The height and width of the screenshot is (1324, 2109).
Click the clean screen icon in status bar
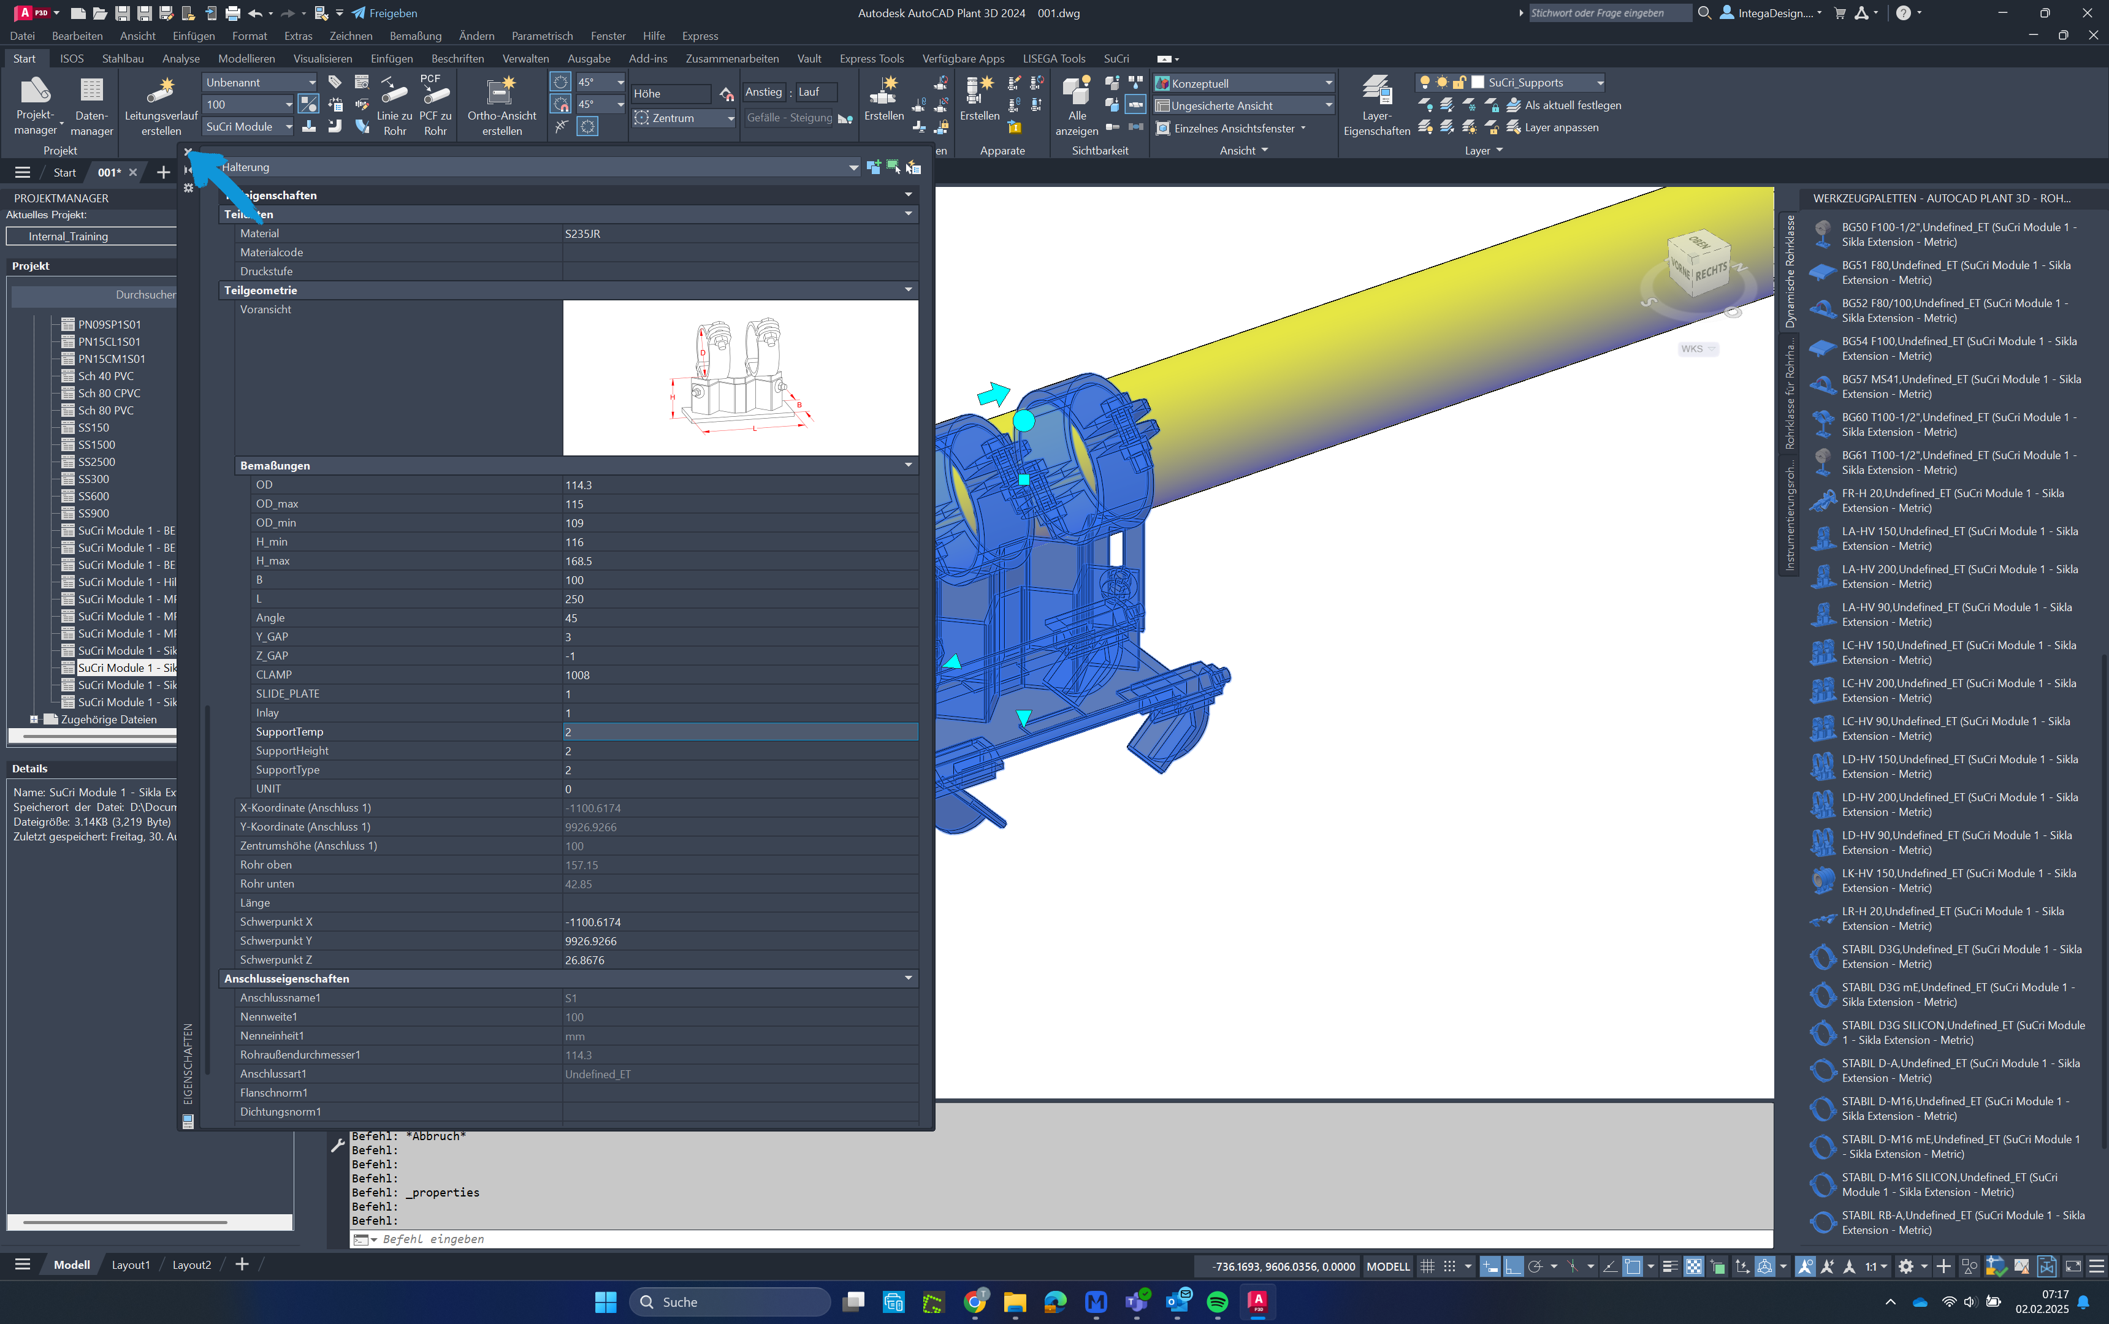(x=2072, y=1266)
